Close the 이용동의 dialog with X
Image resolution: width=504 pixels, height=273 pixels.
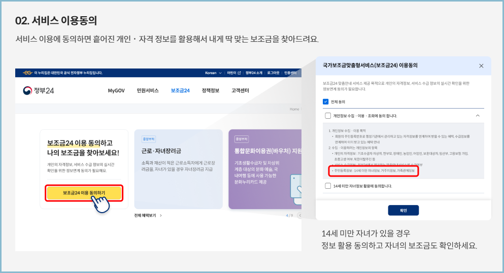[x=481, y=66]
